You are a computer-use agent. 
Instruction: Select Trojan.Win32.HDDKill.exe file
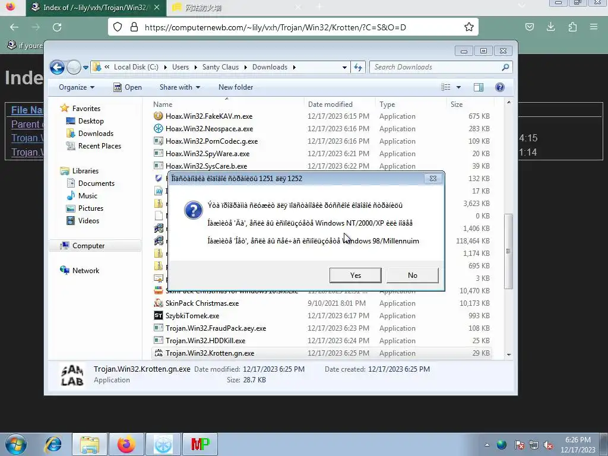(322, 340)
